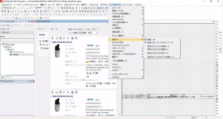Image resolution: width=223 pixels, height=119 pixels.
Task: Click the blue tag icon for SMC.EVFM350-F02-00
Action: 76,38
